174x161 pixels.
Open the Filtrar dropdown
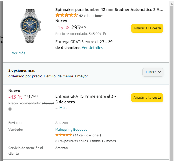pyautogui.click(x=153, y=72)
